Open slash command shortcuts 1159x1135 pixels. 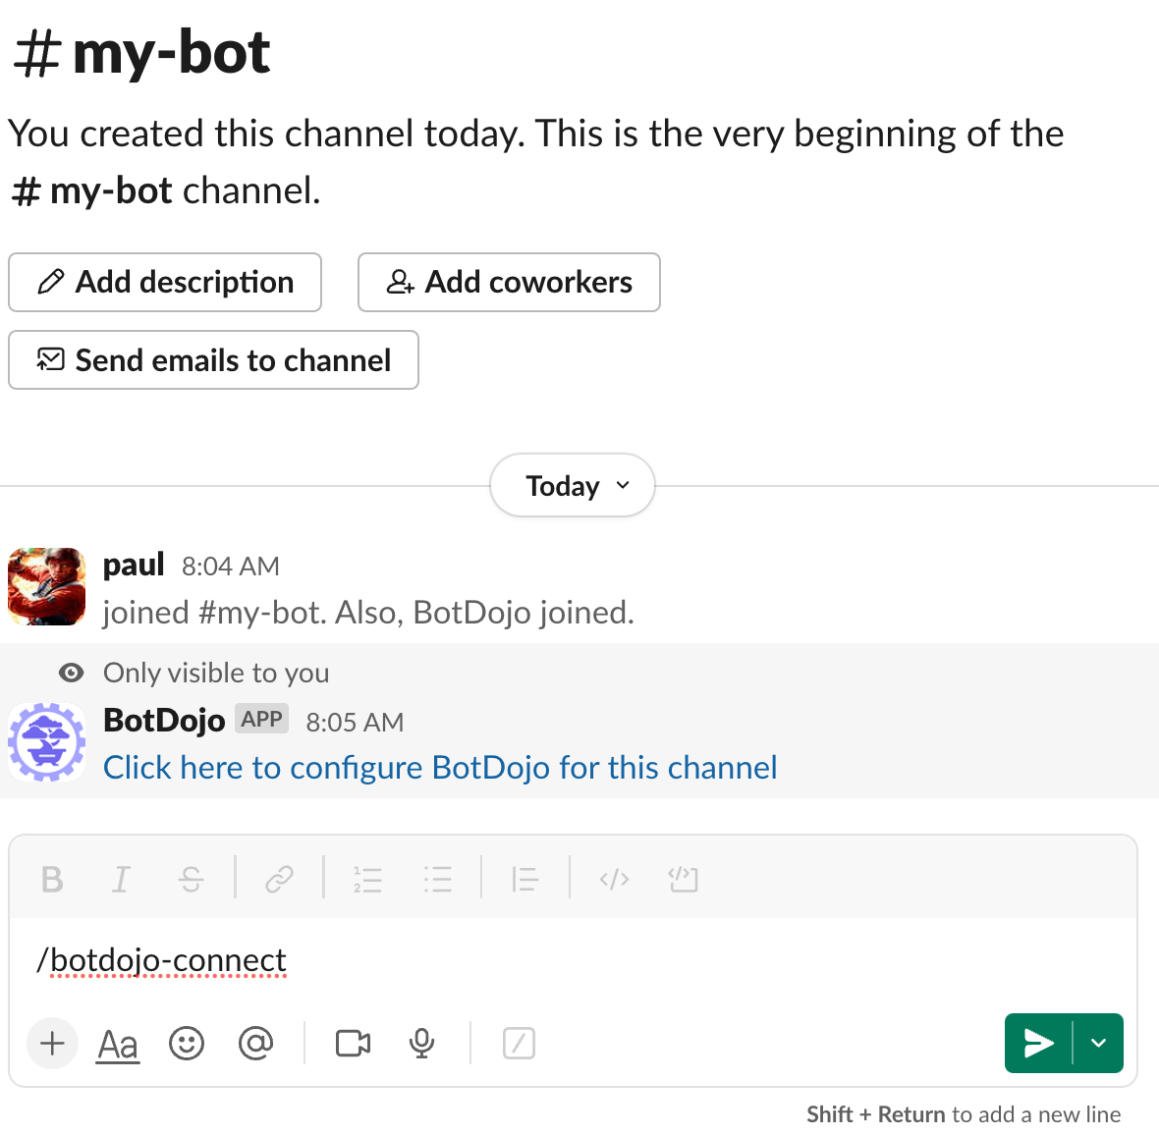click(519, 1044)
